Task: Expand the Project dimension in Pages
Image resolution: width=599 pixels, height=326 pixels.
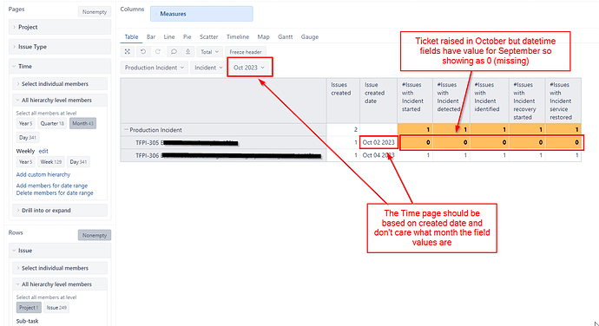Action: pyautogui.click(x=60, y=27)
